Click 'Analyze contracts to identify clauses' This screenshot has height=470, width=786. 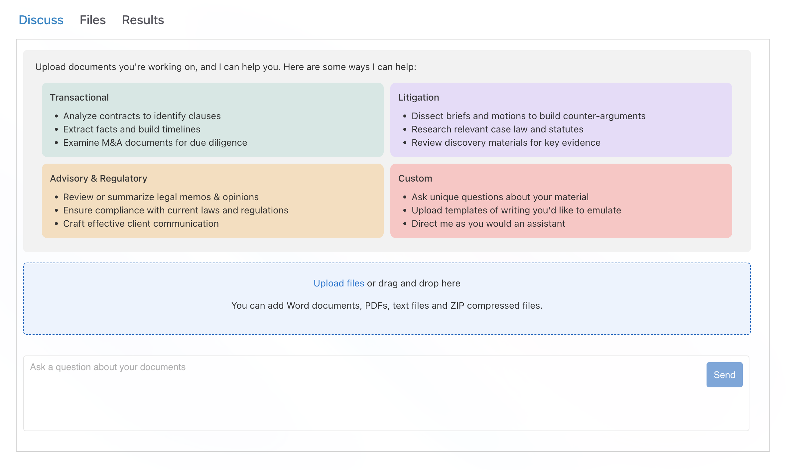tap(142, 116)
